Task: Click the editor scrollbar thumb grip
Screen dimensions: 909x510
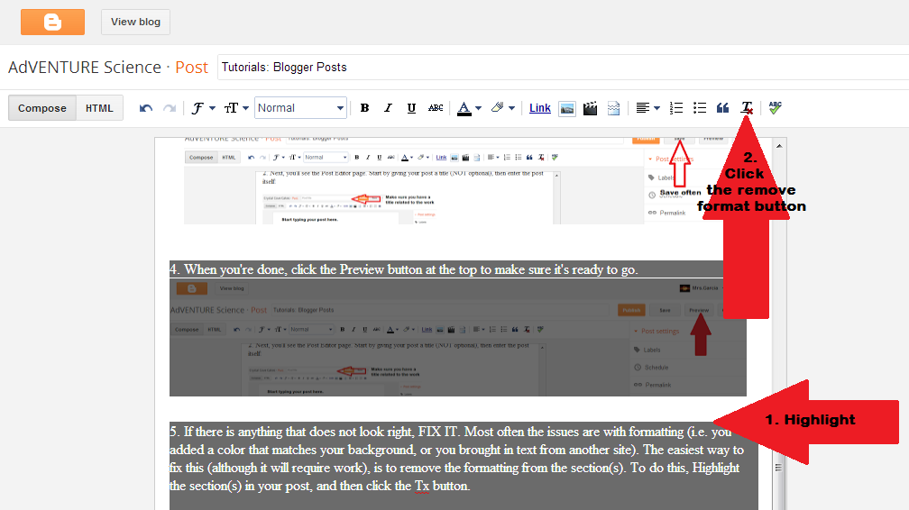Action: pyautogui.click(x=778, y=468)
